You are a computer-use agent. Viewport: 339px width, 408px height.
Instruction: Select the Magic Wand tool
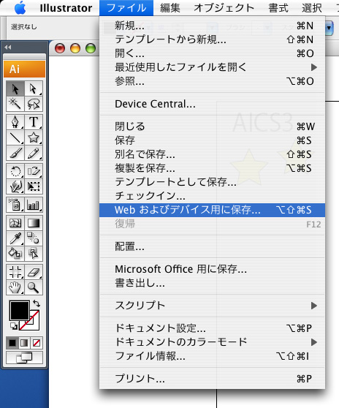tap(15, 104)
